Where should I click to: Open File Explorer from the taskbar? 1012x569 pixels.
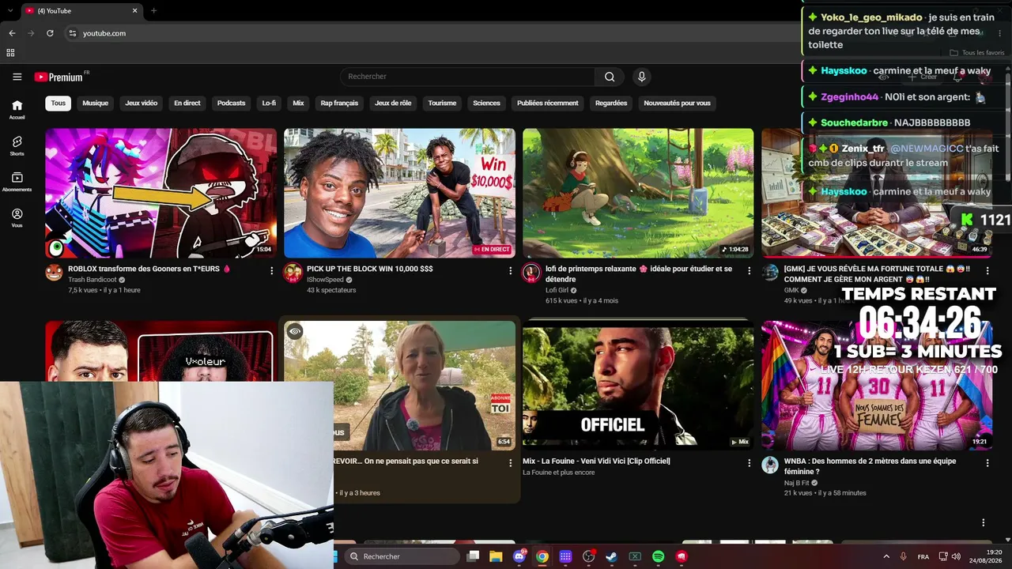point(496,556)
